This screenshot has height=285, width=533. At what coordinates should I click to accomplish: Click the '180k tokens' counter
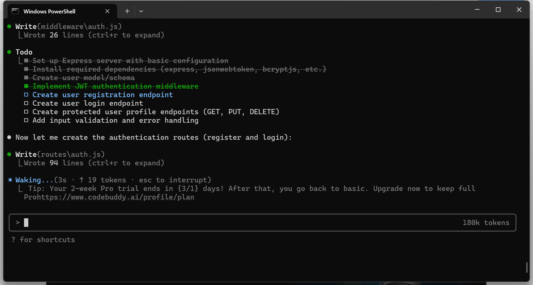pos(486,223)
